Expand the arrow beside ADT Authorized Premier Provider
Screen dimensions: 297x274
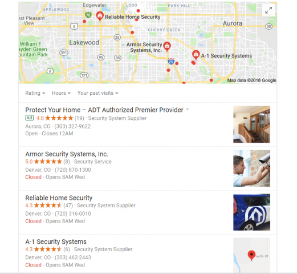188,110
